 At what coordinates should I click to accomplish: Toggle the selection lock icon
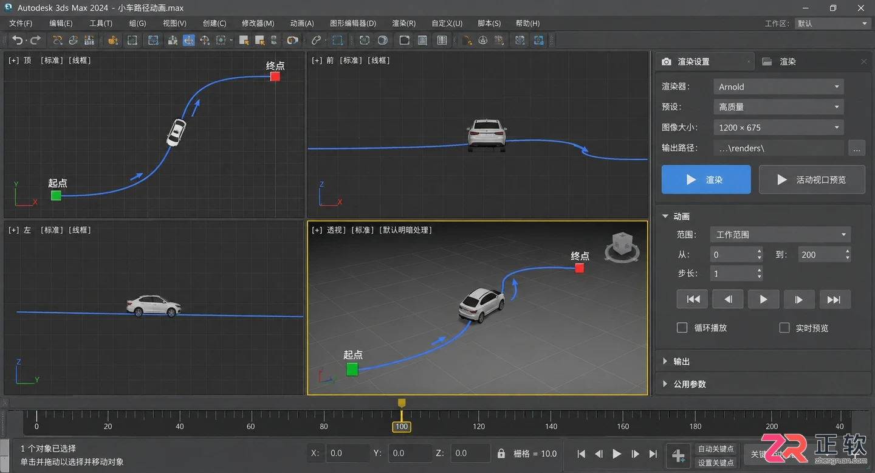point(501,454)
